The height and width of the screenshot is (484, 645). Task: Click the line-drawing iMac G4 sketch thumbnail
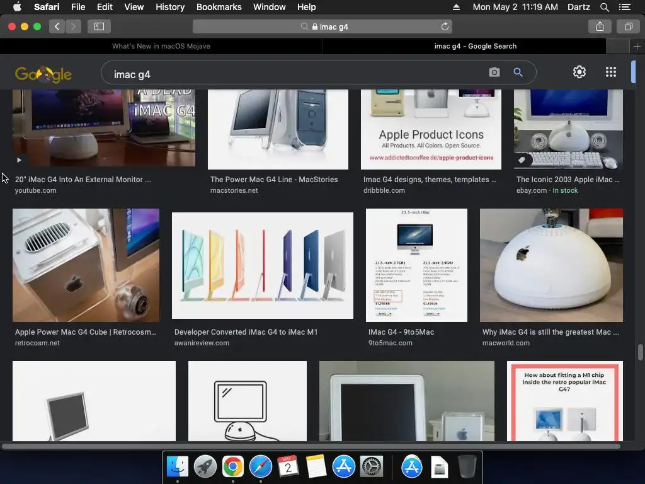[247, 401]
